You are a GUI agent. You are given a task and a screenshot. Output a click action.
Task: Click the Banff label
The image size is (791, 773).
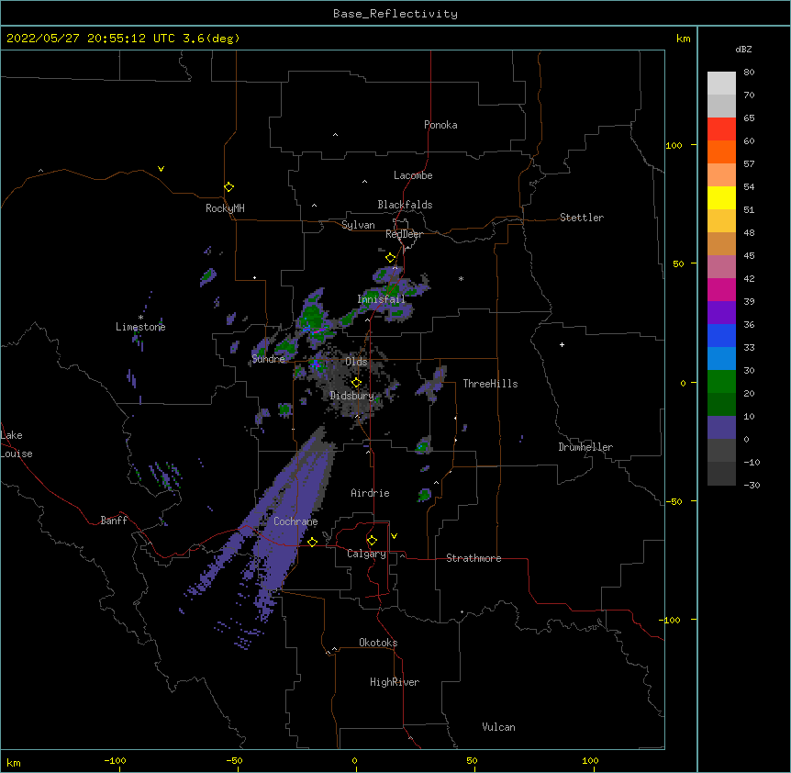pos(114,521)
